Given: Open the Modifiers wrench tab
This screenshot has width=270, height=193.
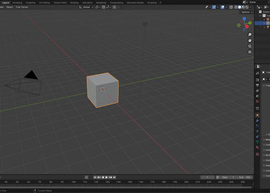Looking at the screenshot, I should click(257, 121).
